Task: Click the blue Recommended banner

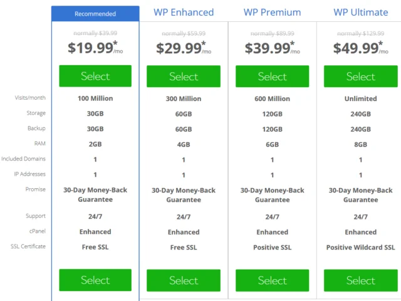Action: (95, 14)
